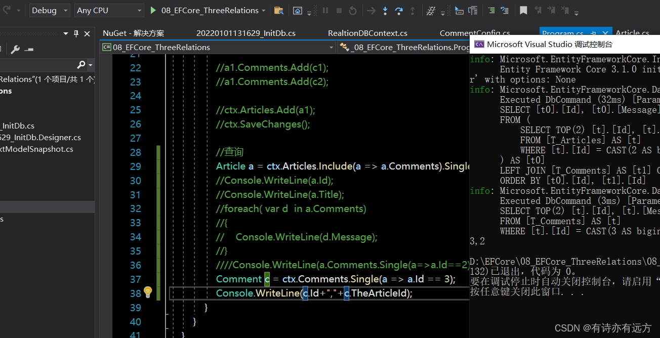Image resolution: width=660 pixels, height=338 pixels.
Task: Click the highlighted selected row in Solution Explorer
Action: 47,207
